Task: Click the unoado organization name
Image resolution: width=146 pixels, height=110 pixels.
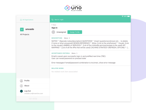Action: point(30,29)
